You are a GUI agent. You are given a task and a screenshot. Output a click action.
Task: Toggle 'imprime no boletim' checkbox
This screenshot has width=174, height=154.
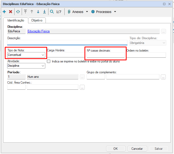pos(49,61)
